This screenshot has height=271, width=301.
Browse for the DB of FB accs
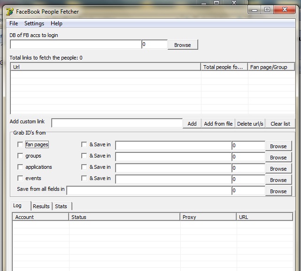(183, 45)
